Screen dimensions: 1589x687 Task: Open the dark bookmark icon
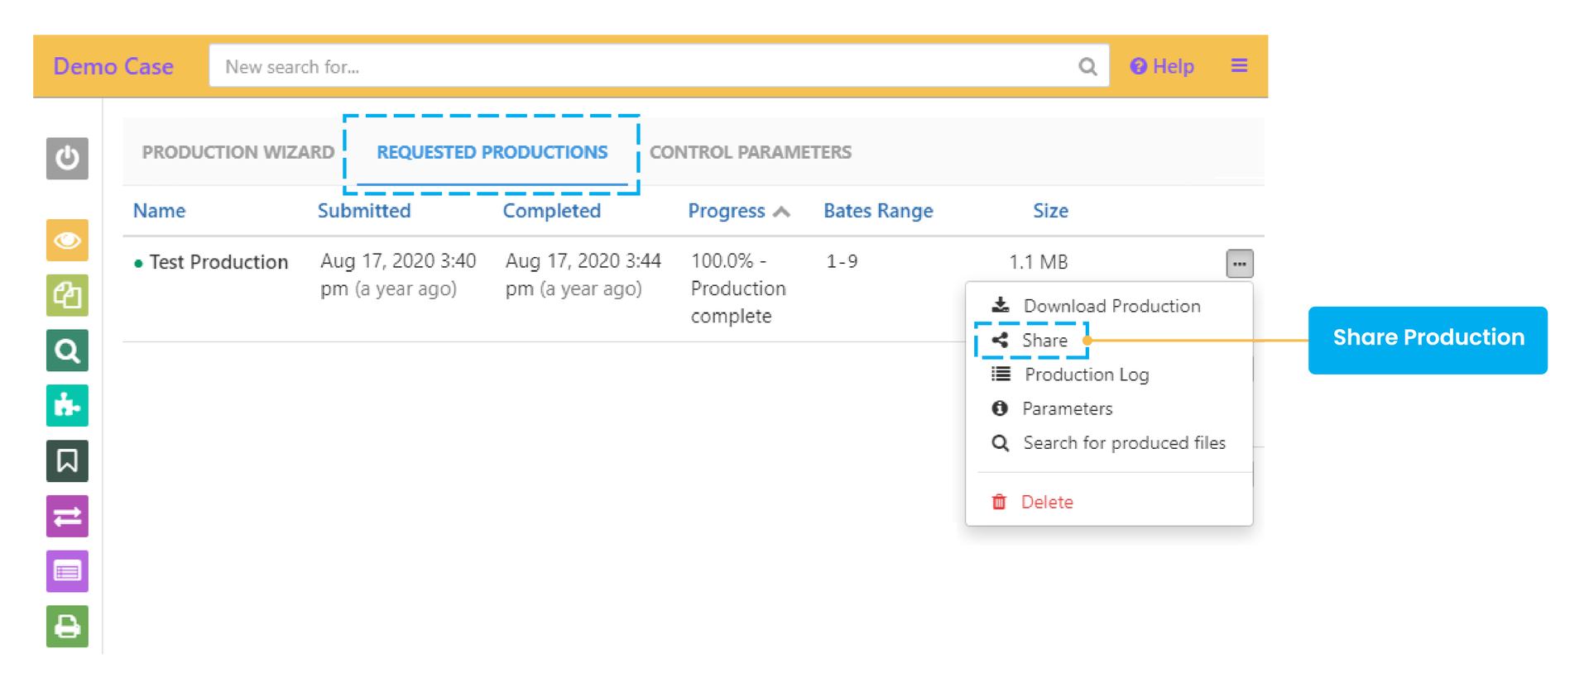67,460
